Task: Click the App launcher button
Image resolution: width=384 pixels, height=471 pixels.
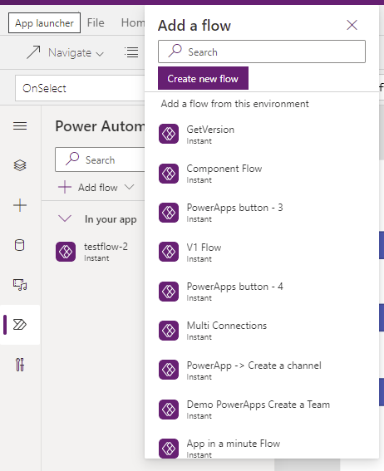Action: pyautogui.click(x=44, y=22)
